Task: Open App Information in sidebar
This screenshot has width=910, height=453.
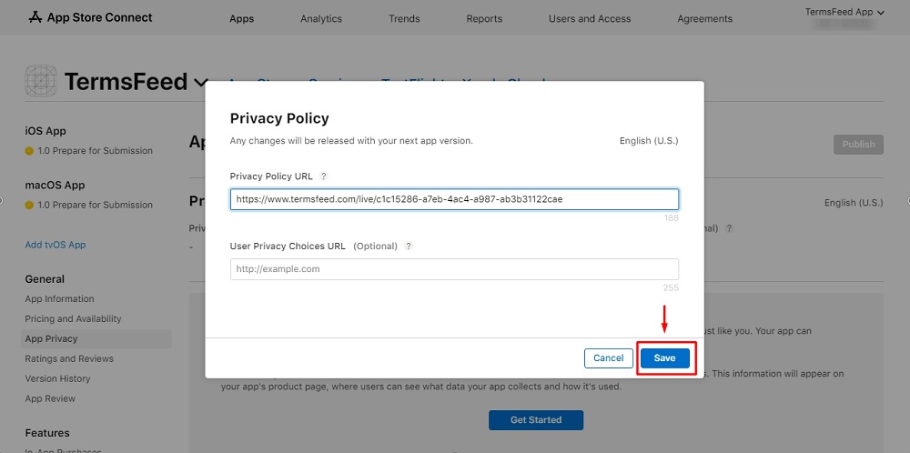Action: point(59,299)
